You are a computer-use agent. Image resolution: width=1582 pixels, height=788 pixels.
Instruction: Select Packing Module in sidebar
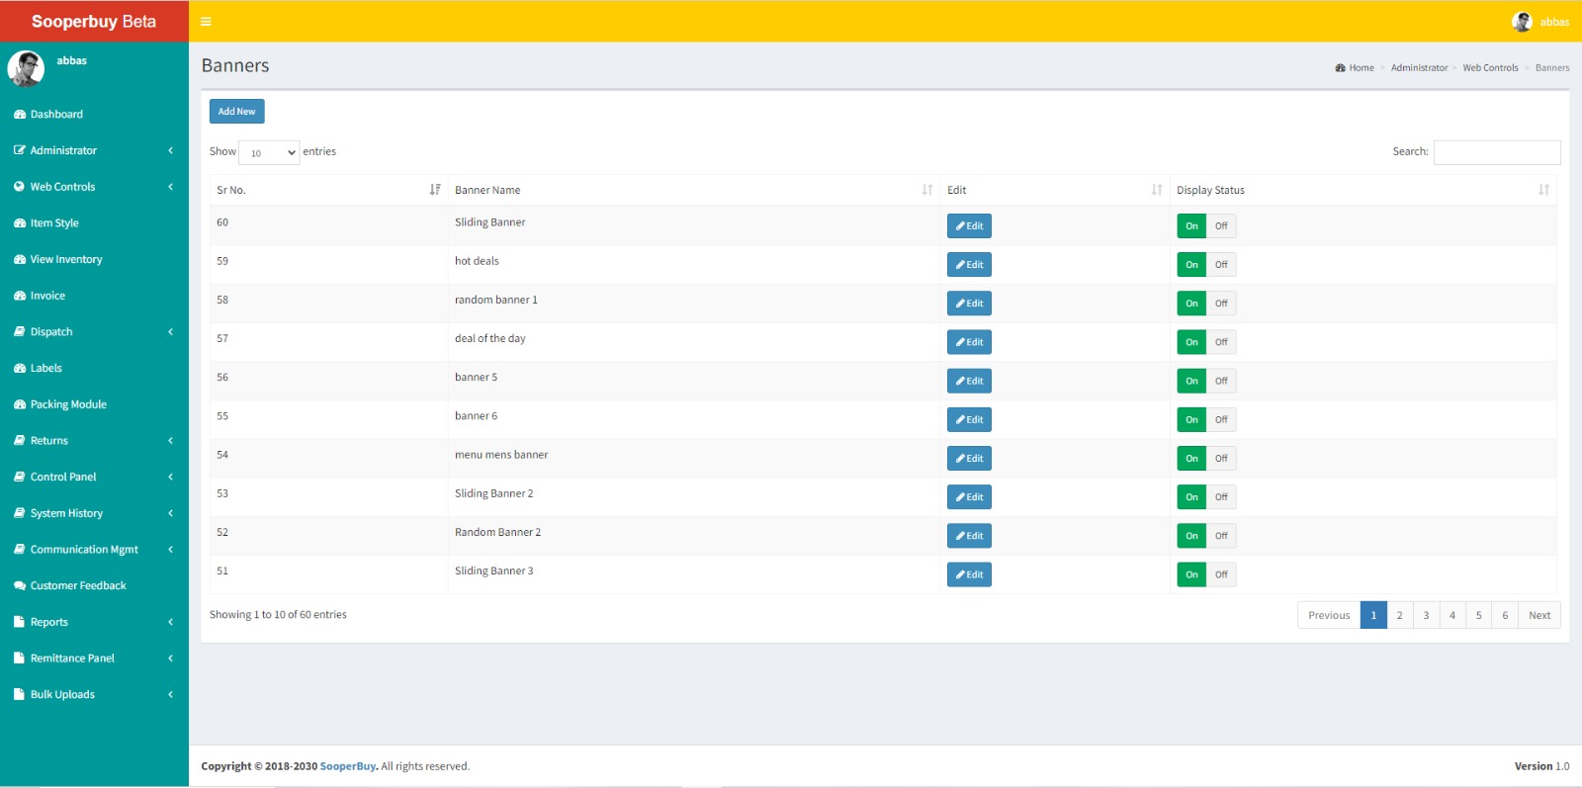tap(68, 404)
